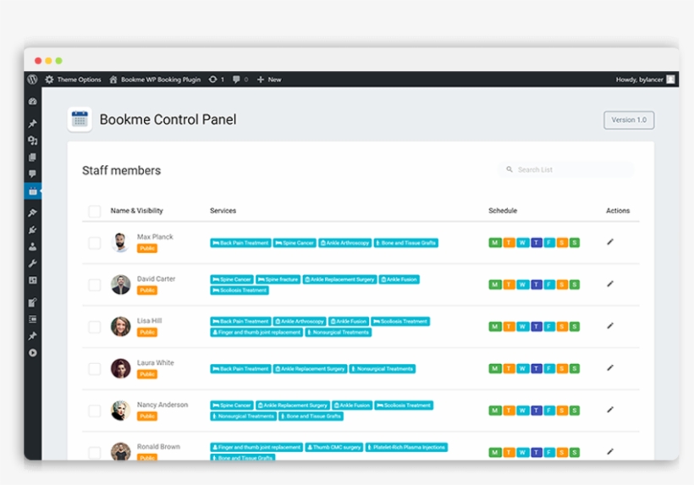Open the Tools wrench icon in sidebar

(x=33, y=263)
